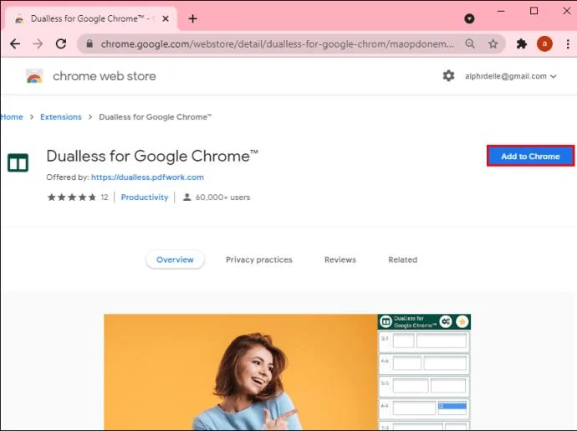Go to Home breadcrumb link
This screenshot has height=431, width=577.
pyautogui.click(x=12, y=117)
